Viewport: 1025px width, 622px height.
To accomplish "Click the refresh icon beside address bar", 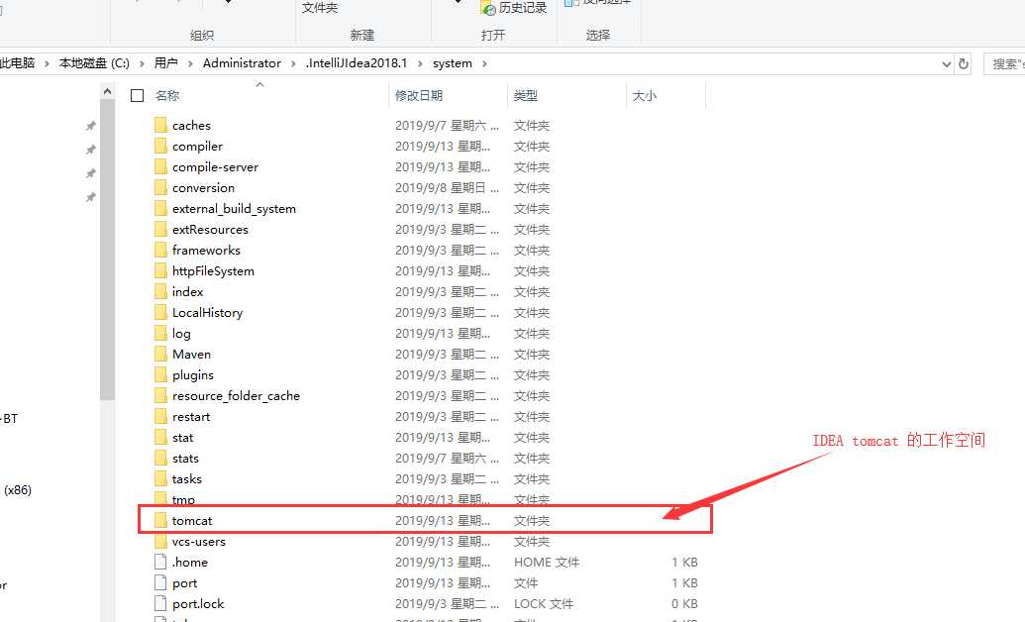I will click(x=963, y=63).
